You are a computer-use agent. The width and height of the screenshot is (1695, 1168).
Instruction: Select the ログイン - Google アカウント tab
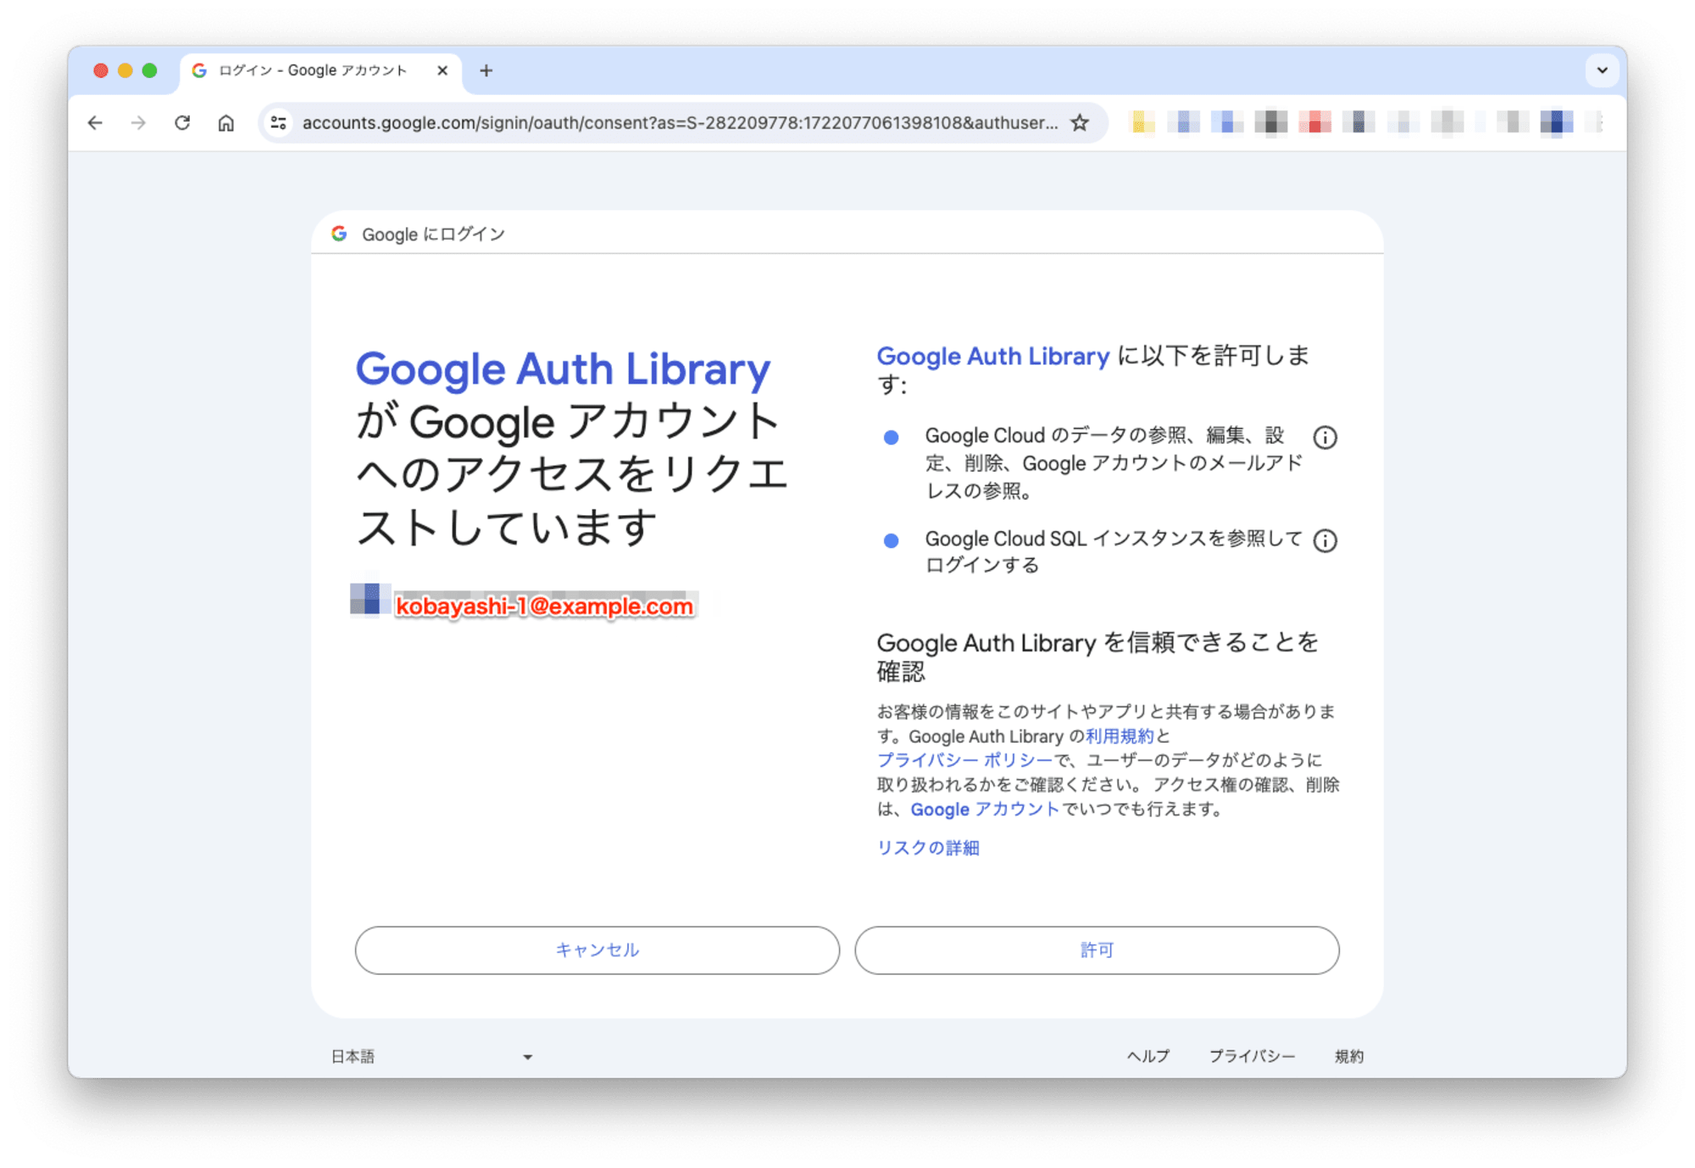click(320, 71)
